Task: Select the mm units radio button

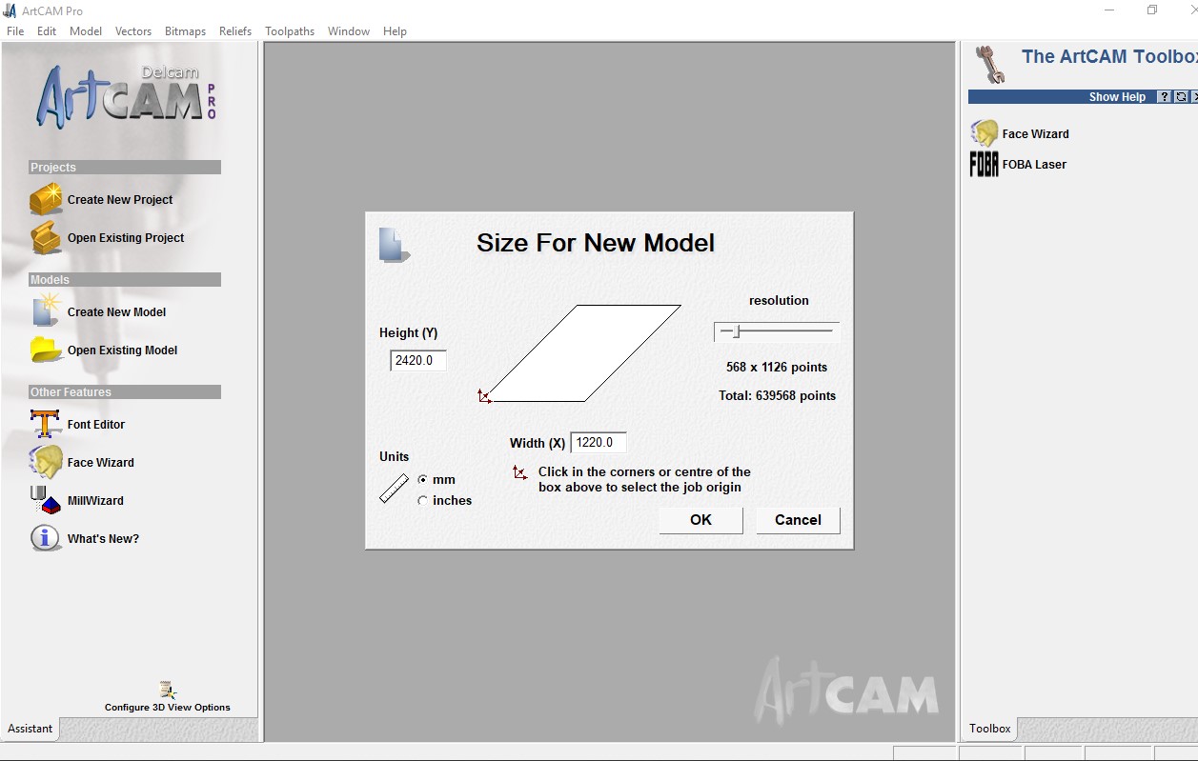Action: point(422,479)
